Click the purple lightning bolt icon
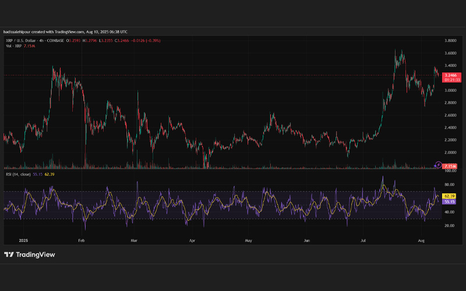The width and height of the screenshot is (466, 291). [438, 165]
